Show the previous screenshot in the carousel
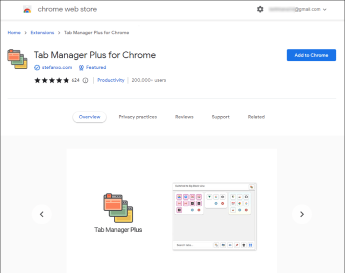Image resolution: width=345 pixels, height=273 pixels. point(42,214)
